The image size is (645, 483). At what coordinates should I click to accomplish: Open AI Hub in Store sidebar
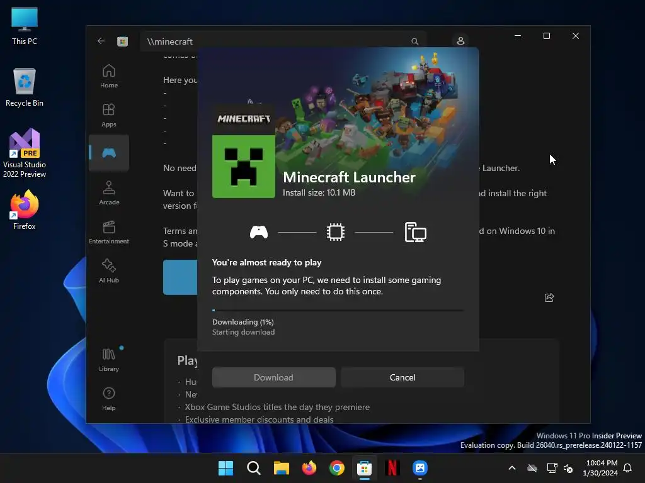(109, 271)
